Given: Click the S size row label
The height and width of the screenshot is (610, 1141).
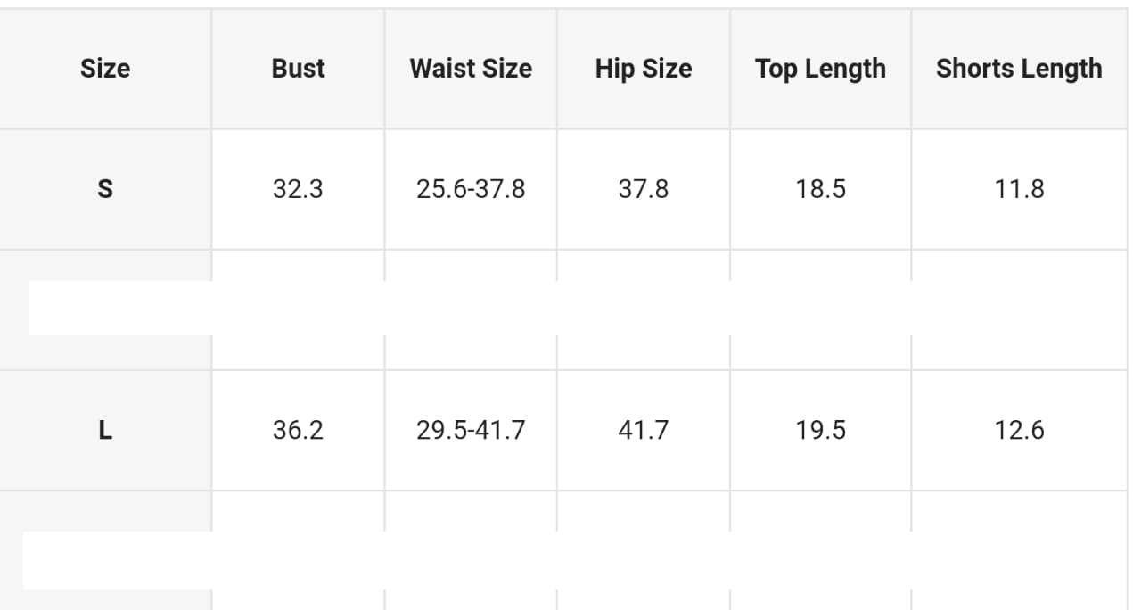Looking at the screenshot, I should [x=105, y=189].
